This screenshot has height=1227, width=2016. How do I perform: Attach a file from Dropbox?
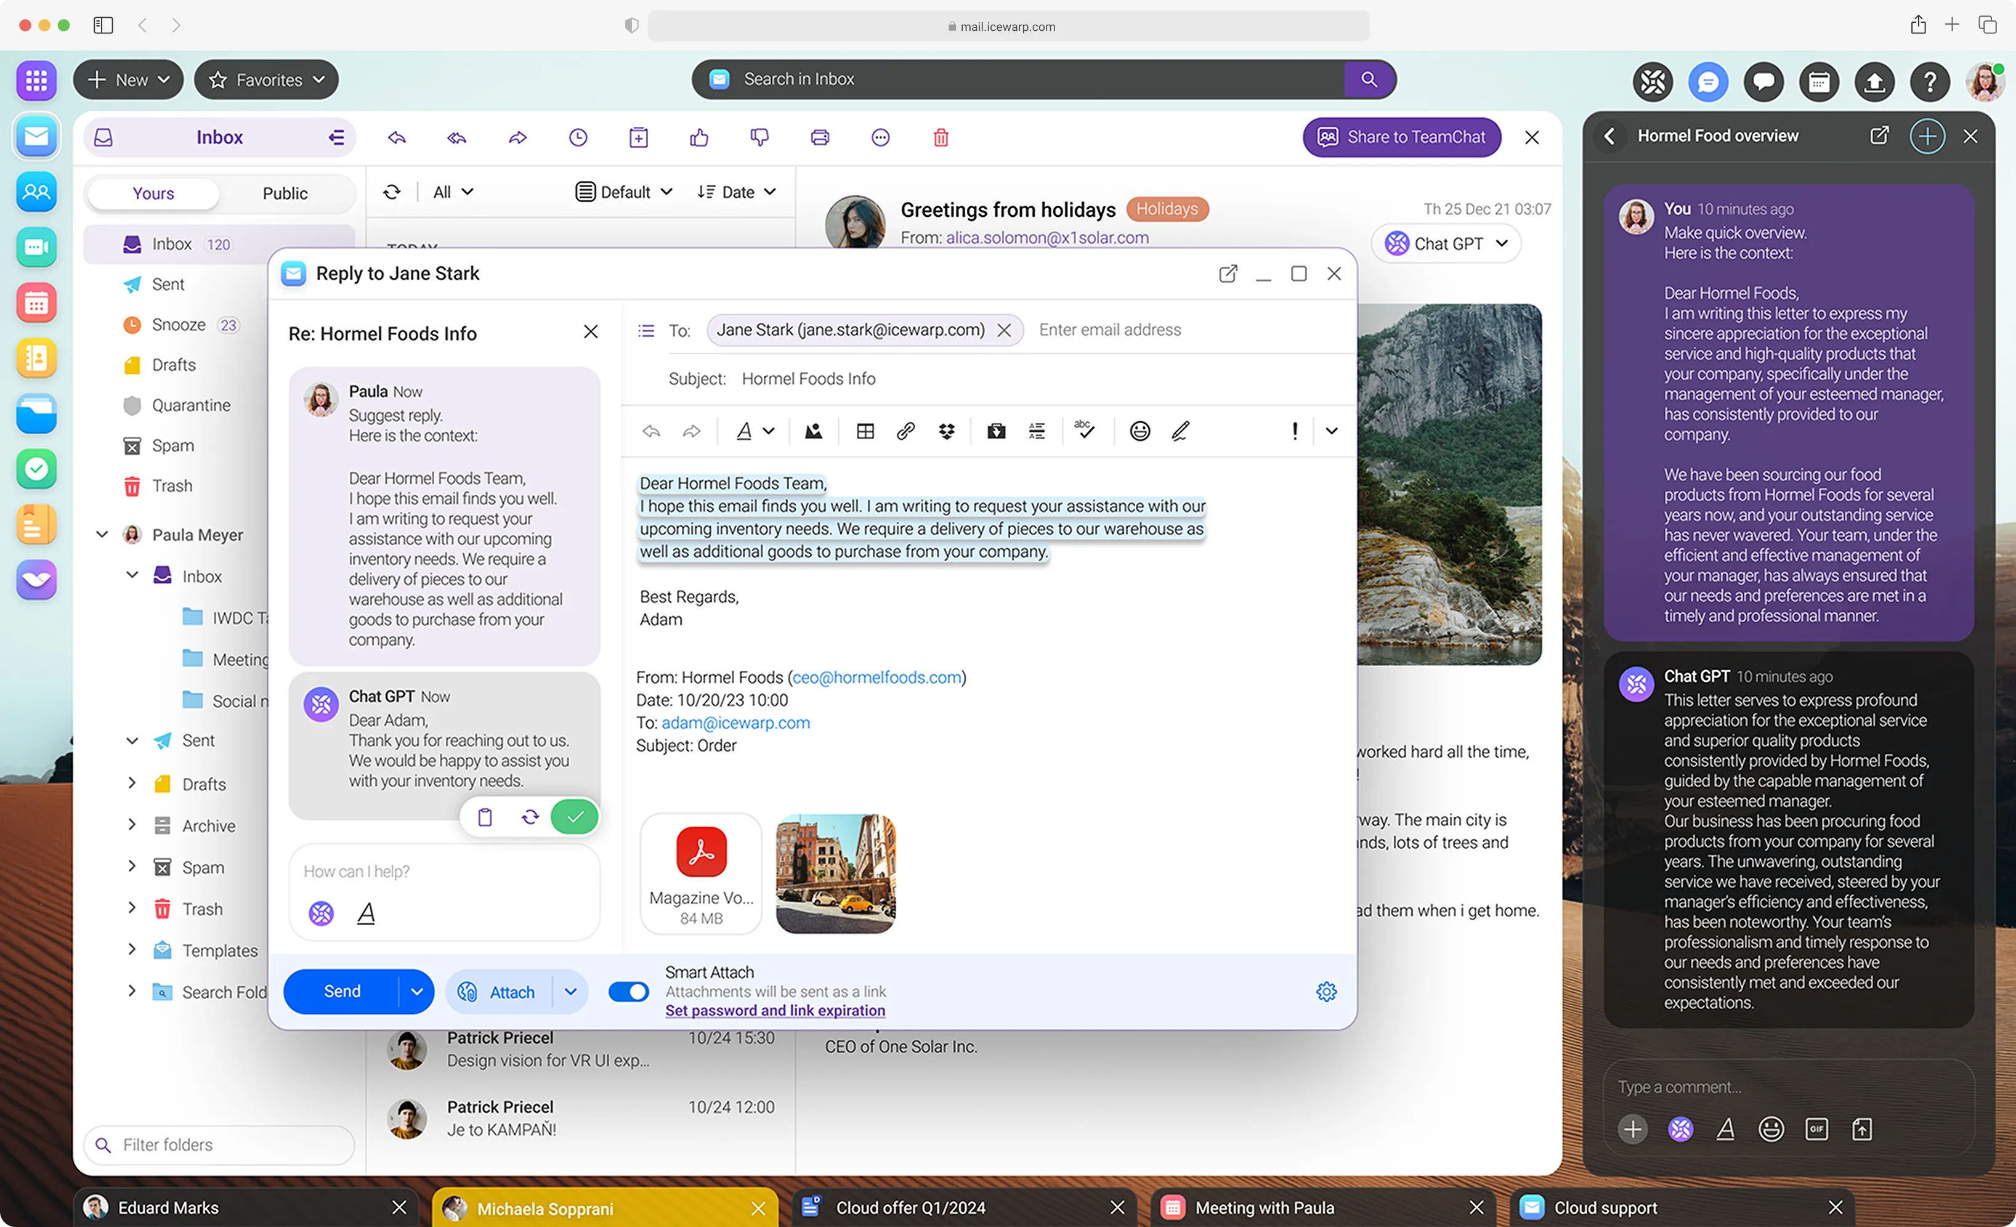[946, 431]
